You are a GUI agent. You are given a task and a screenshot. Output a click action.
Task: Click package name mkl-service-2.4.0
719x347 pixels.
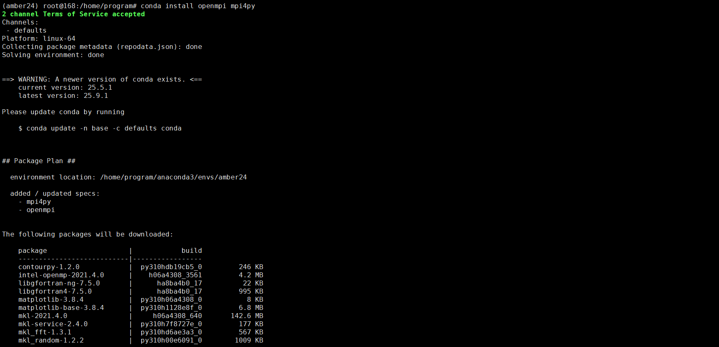click(53, 324)
